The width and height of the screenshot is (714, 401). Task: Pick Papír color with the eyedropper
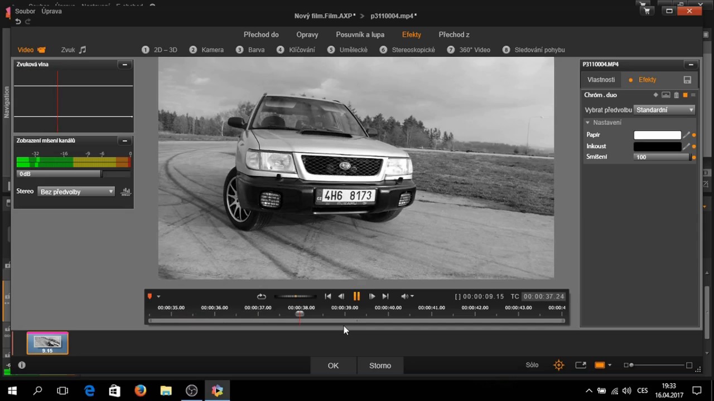[x=686, y=135]
